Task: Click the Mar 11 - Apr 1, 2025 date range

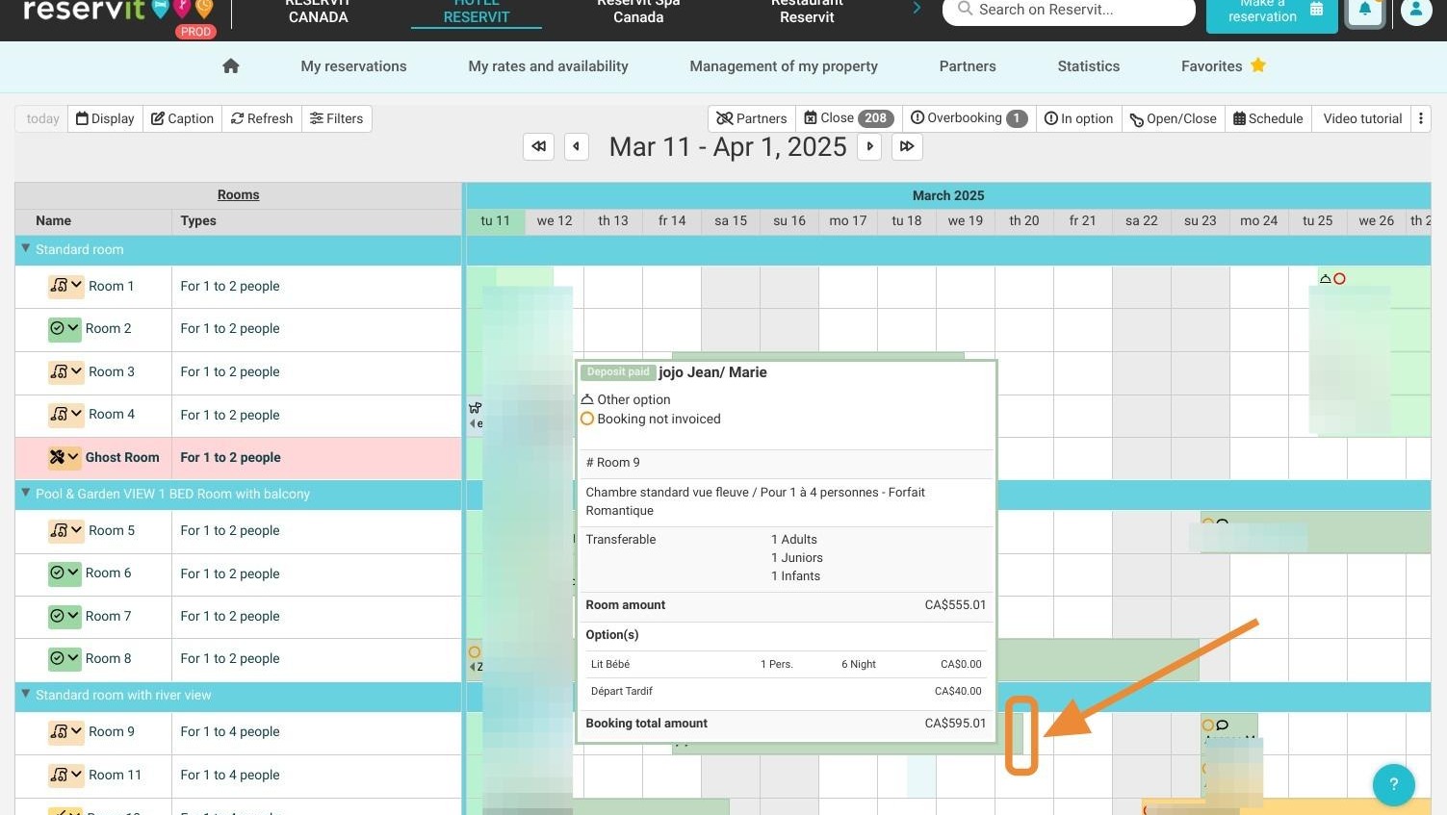Action: tap(728, 146)
